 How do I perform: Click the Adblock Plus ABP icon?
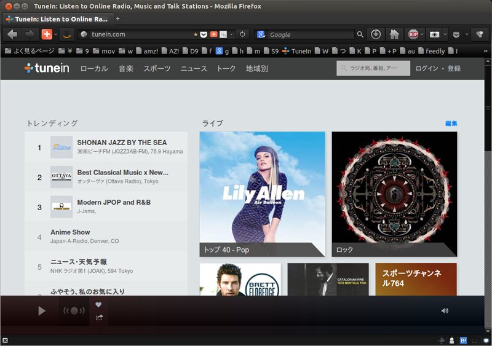(x=413, y=34)
